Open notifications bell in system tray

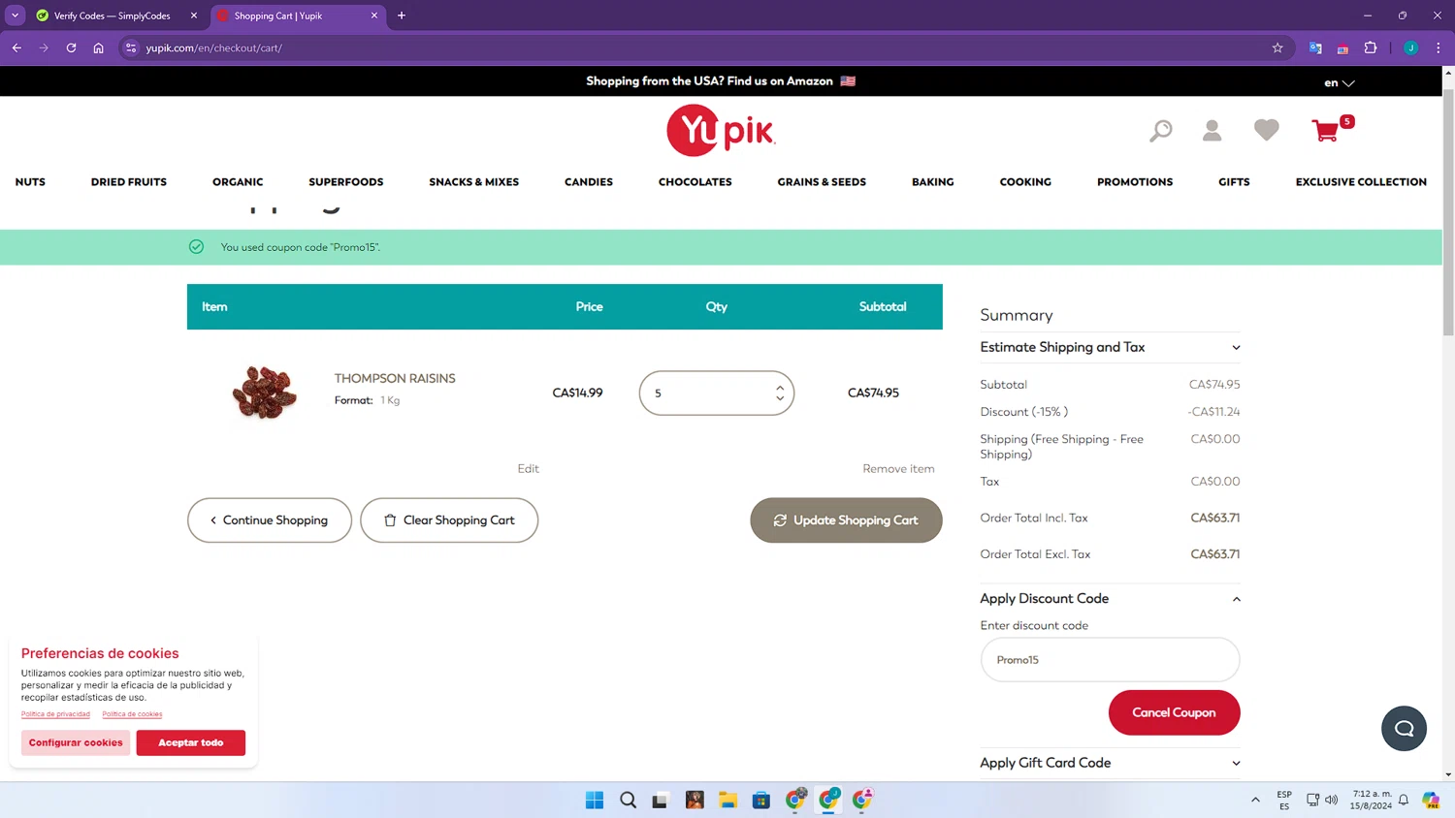click(1403, 800)
